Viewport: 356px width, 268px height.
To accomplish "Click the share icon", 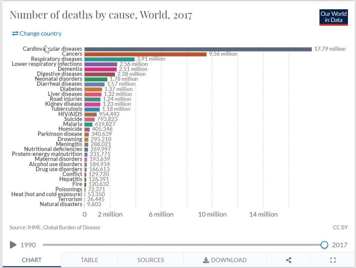I will tap(289, 260).
